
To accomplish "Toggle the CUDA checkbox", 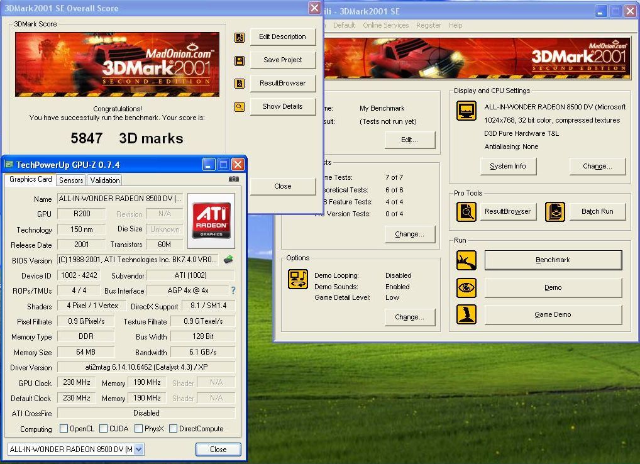I will (103, 429).
